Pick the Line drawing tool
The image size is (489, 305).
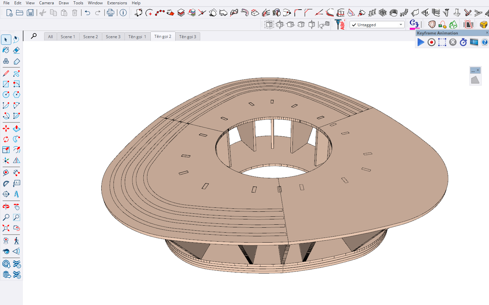pos(6,73)
